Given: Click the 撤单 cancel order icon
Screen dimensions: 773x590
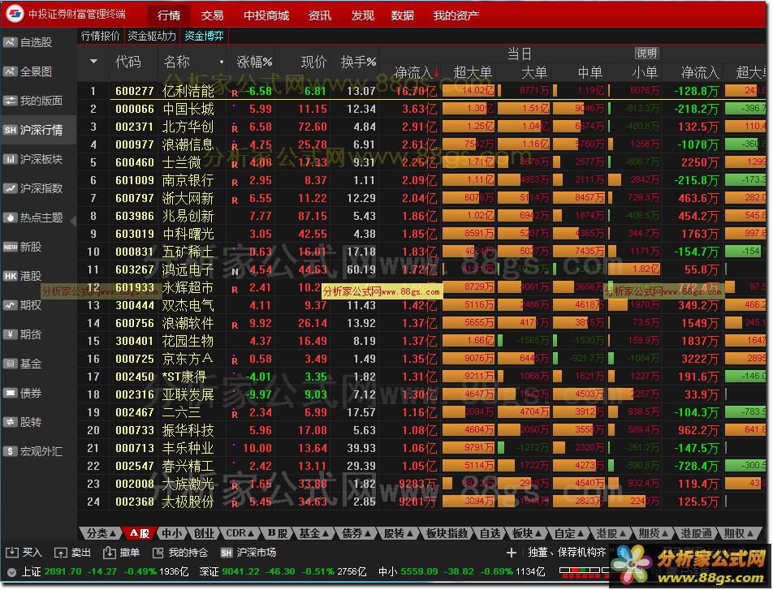Looking at the screenshot, I should pos(109,553).
